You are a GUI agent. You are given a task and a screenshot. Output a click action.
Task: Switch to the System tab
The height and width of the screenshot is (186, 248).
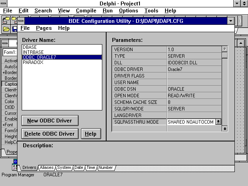[x=64, y=168]
